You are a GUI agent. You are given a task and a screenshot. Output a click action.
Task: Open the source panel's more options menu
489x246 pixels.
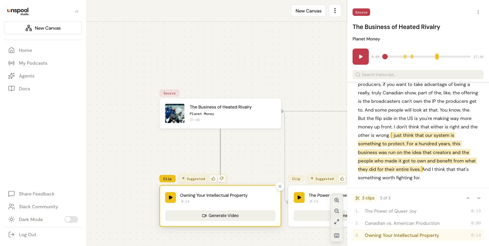pos(478,12)
